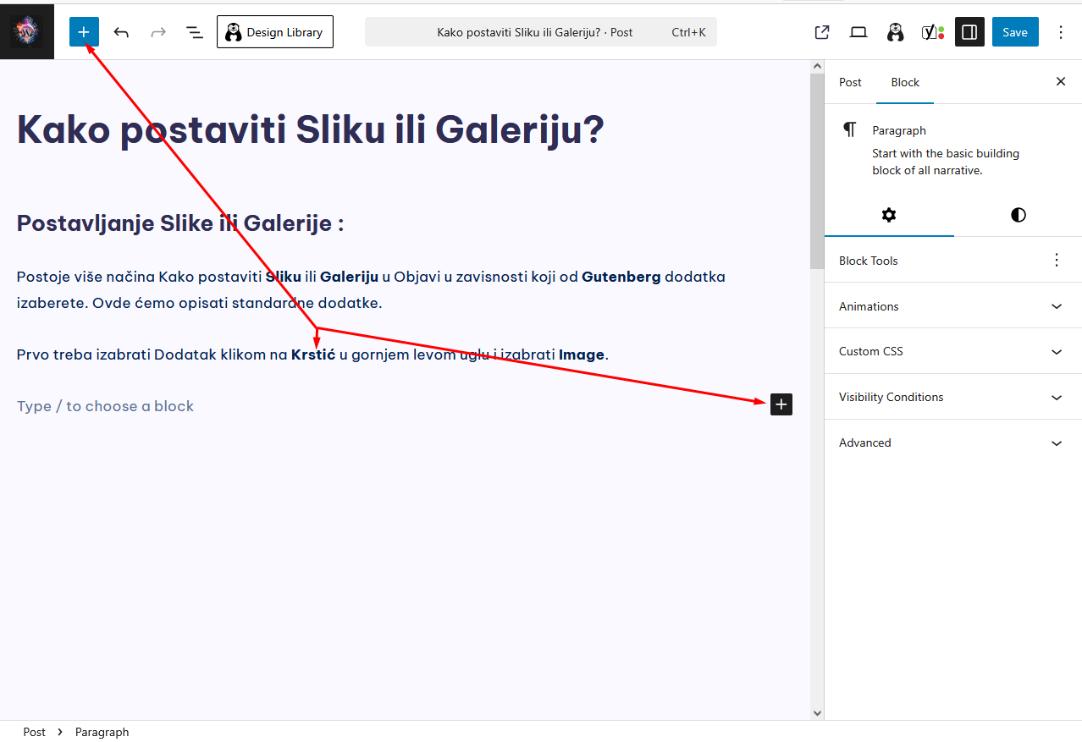Open the post preview in a new tab
Image resolution: width=1082 pixels, height=742 pixels.
(x=820, y=31)
